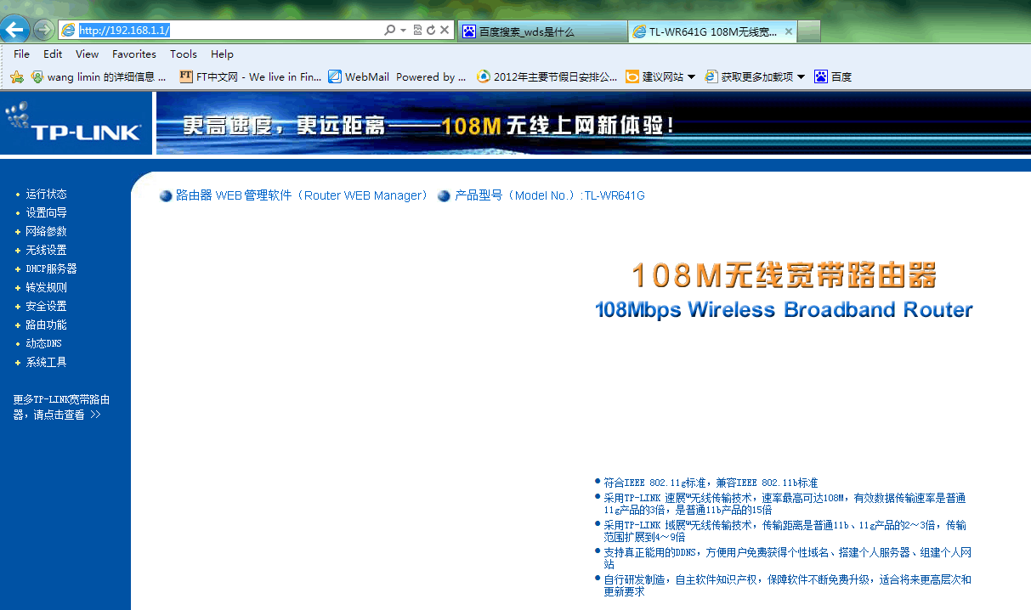This screenshot has height=610, width=1031.
Task: Click the 产品型号 TL-WR641G text
Action: tap(549, 195)
